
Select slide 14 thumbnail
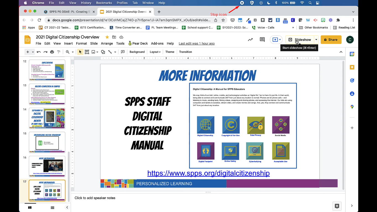(x=47, y=118)
